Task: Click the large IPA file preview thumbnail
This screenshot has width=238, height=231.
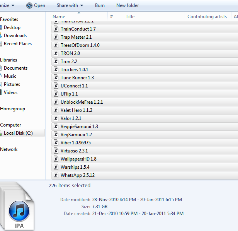Action: 17,206
